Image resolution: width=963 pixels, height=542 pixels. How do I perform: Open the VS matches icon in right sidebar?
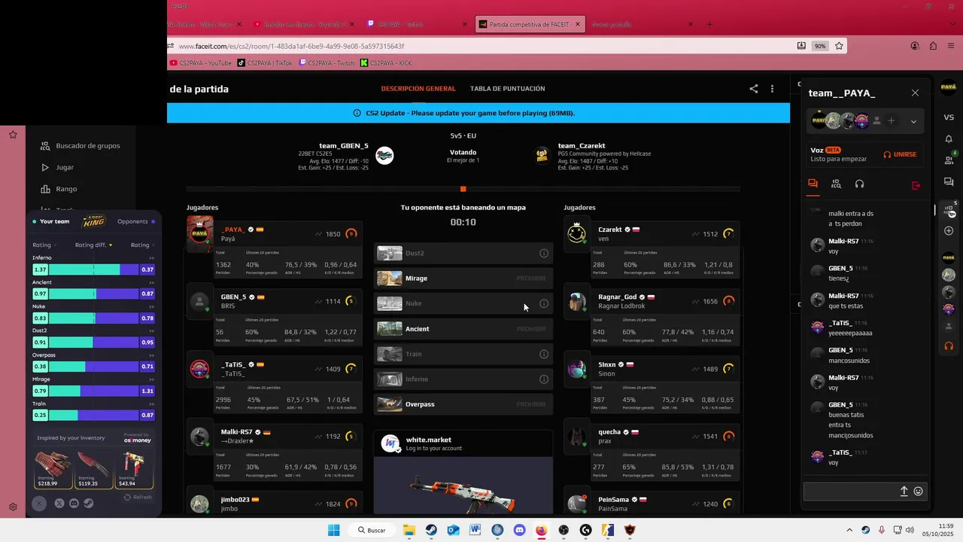(x=949, y=117)
